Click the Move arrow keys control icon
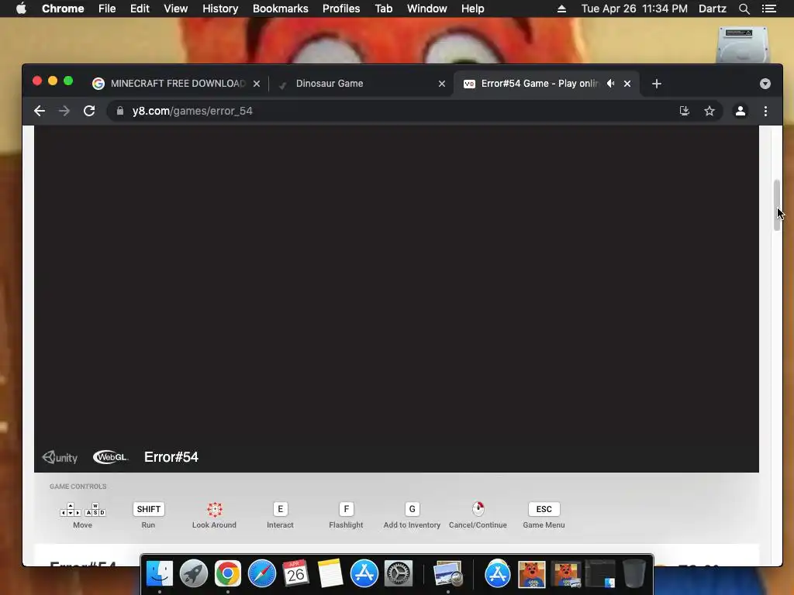 click(x=82, y=510)
